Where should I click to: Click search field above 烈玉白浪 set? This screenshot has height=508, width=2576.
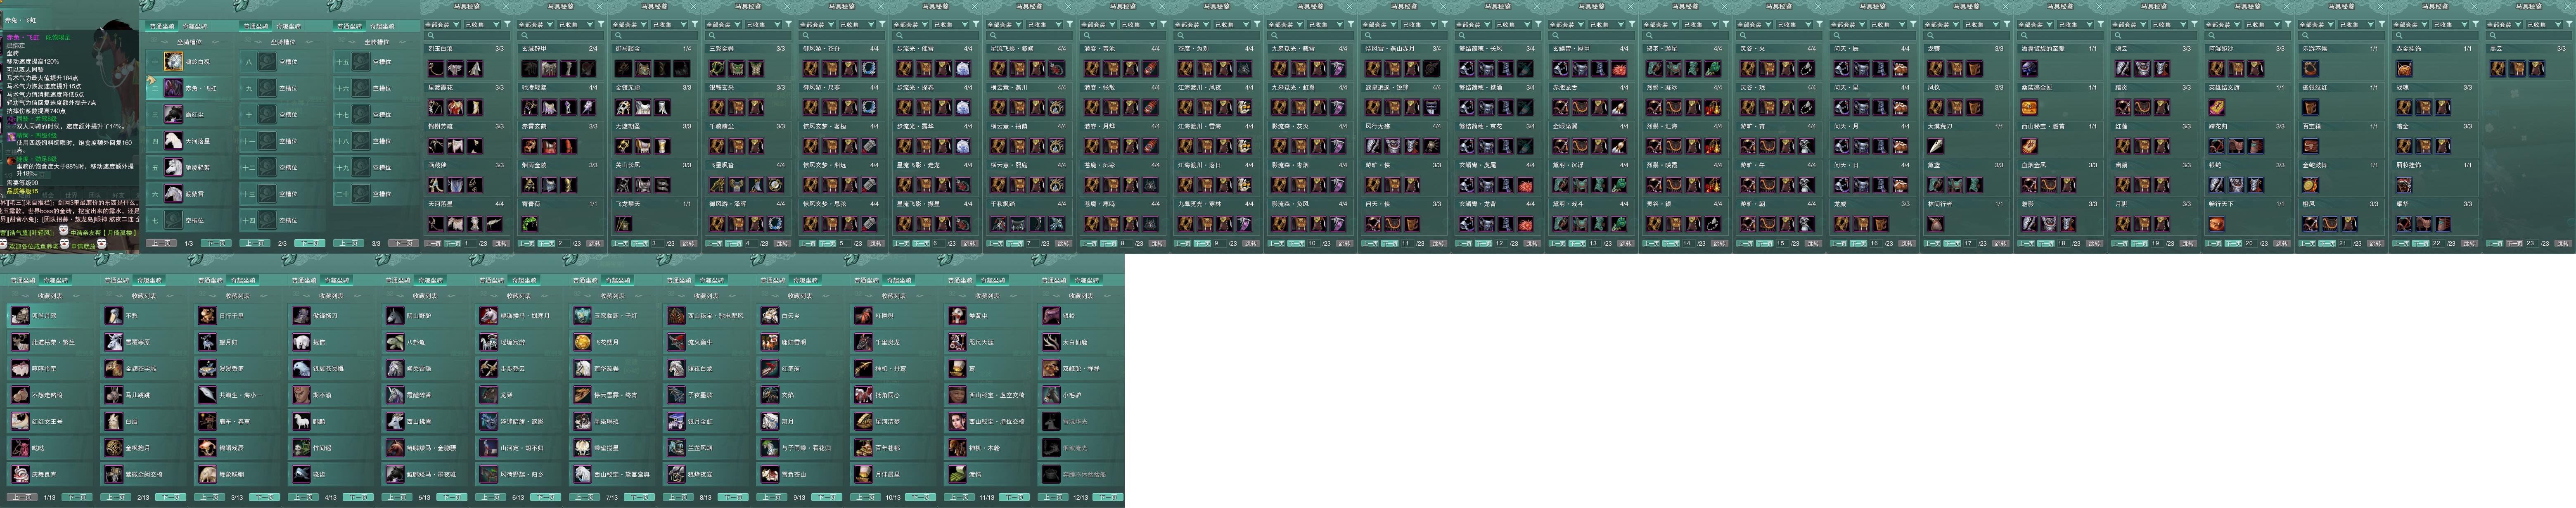pyautogui.click(x=467, y=35)
